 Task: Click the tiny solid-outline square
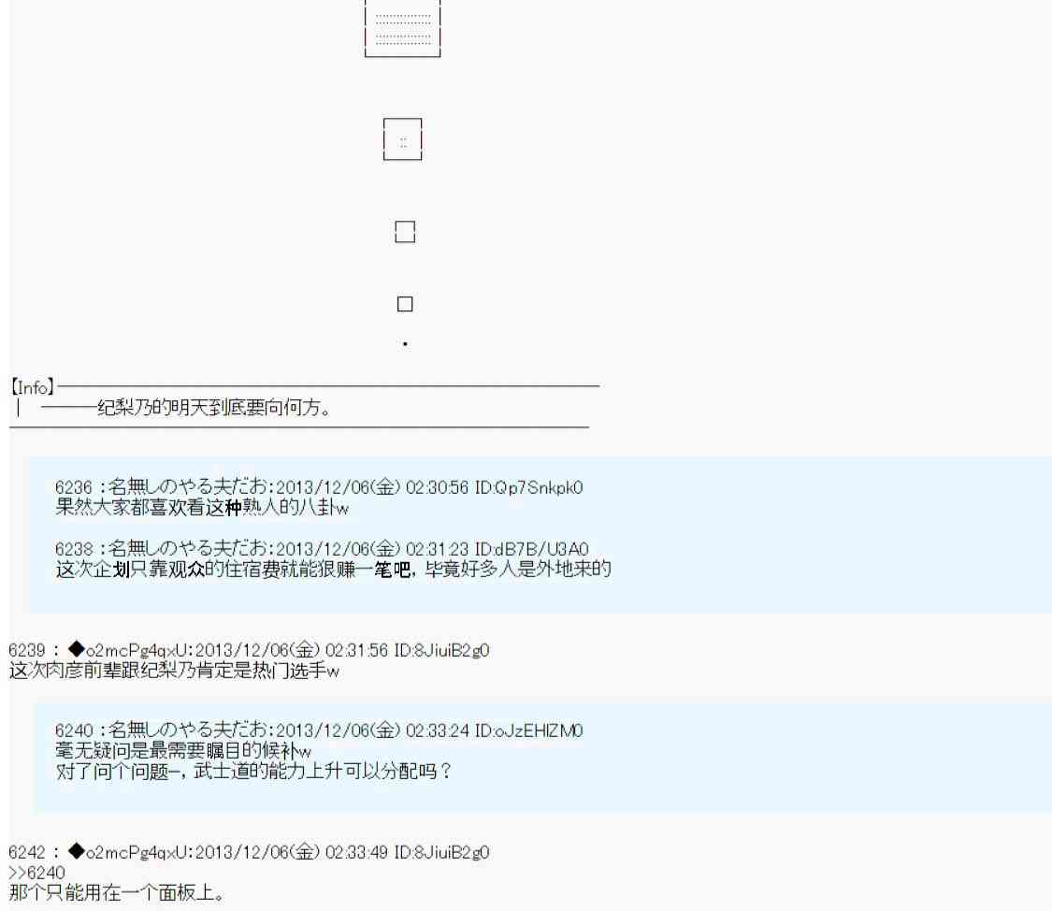[x=405, y=304]
